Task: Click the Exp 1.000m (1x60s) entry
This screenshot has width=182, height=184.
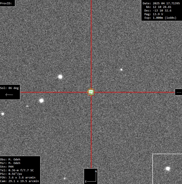Action: click(x=162, y=18)
